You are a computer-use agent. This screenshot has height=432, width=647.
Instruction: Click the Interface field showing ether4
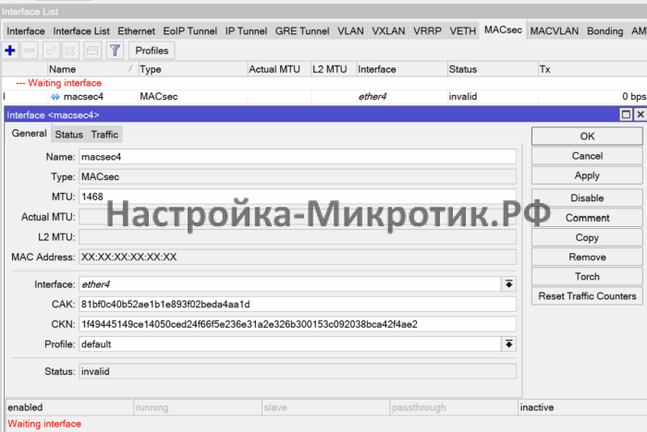289,284
